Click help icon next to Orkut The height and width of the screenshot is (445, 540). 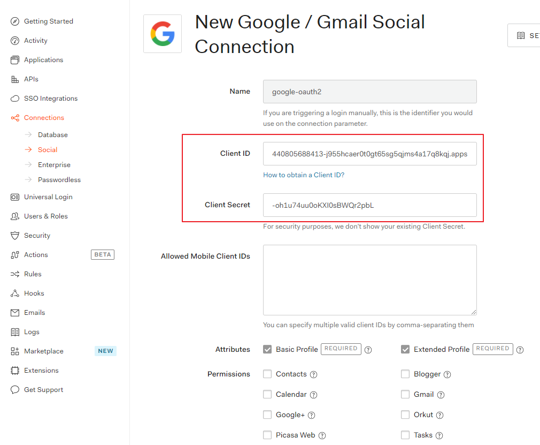click(x=440, y=416)
